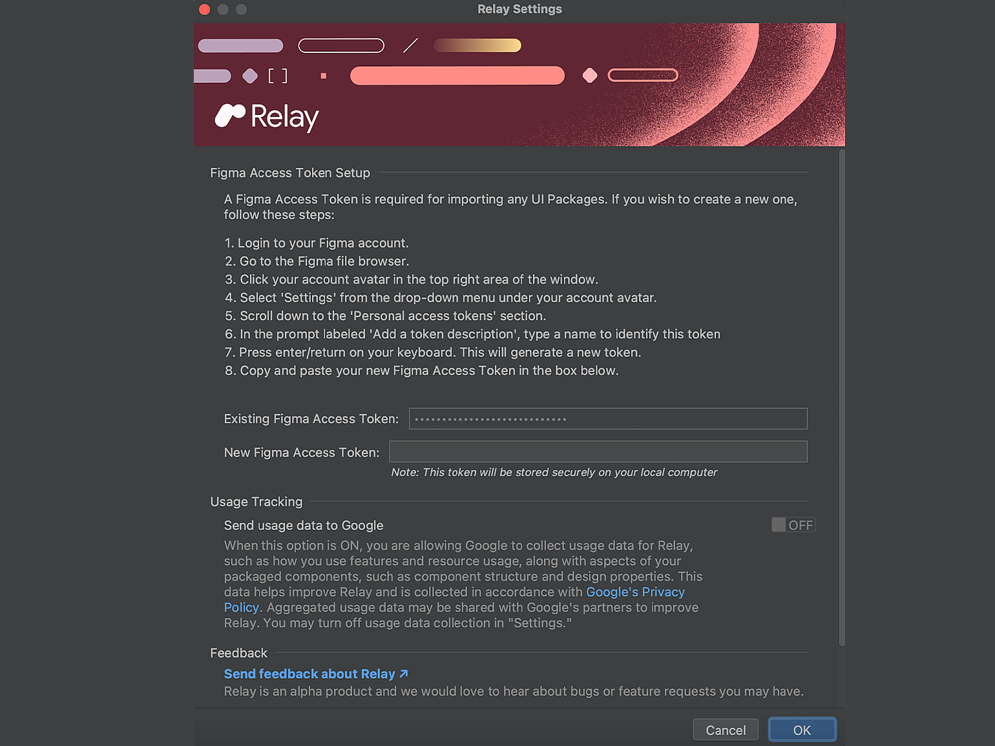Click the vertical scrollbar of settings panel
The width and height of the screenshot is (995, 746).
842,398
